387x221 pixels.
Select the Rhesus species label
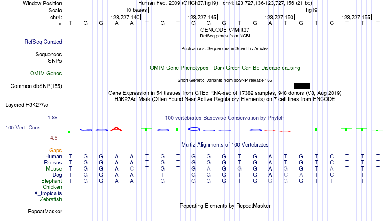point(53,162)
